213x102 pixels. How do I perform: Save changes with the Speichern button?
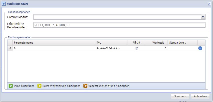pos(180,96)
